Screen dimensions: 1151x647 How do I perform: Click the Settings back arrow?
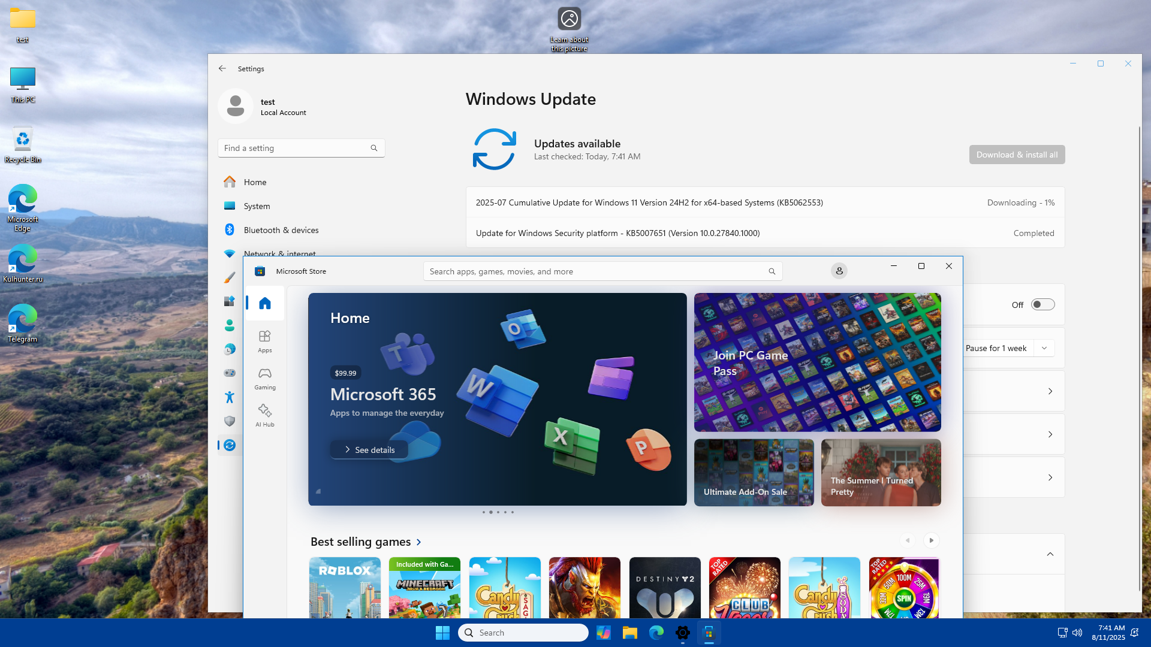[222, 68]
